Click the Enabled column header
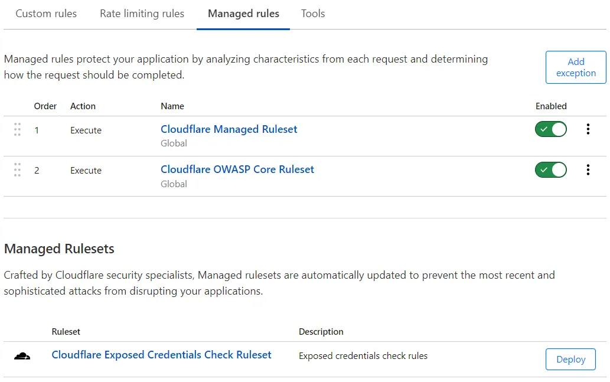The width and height of the screenshot is (610, 382). 551,106
